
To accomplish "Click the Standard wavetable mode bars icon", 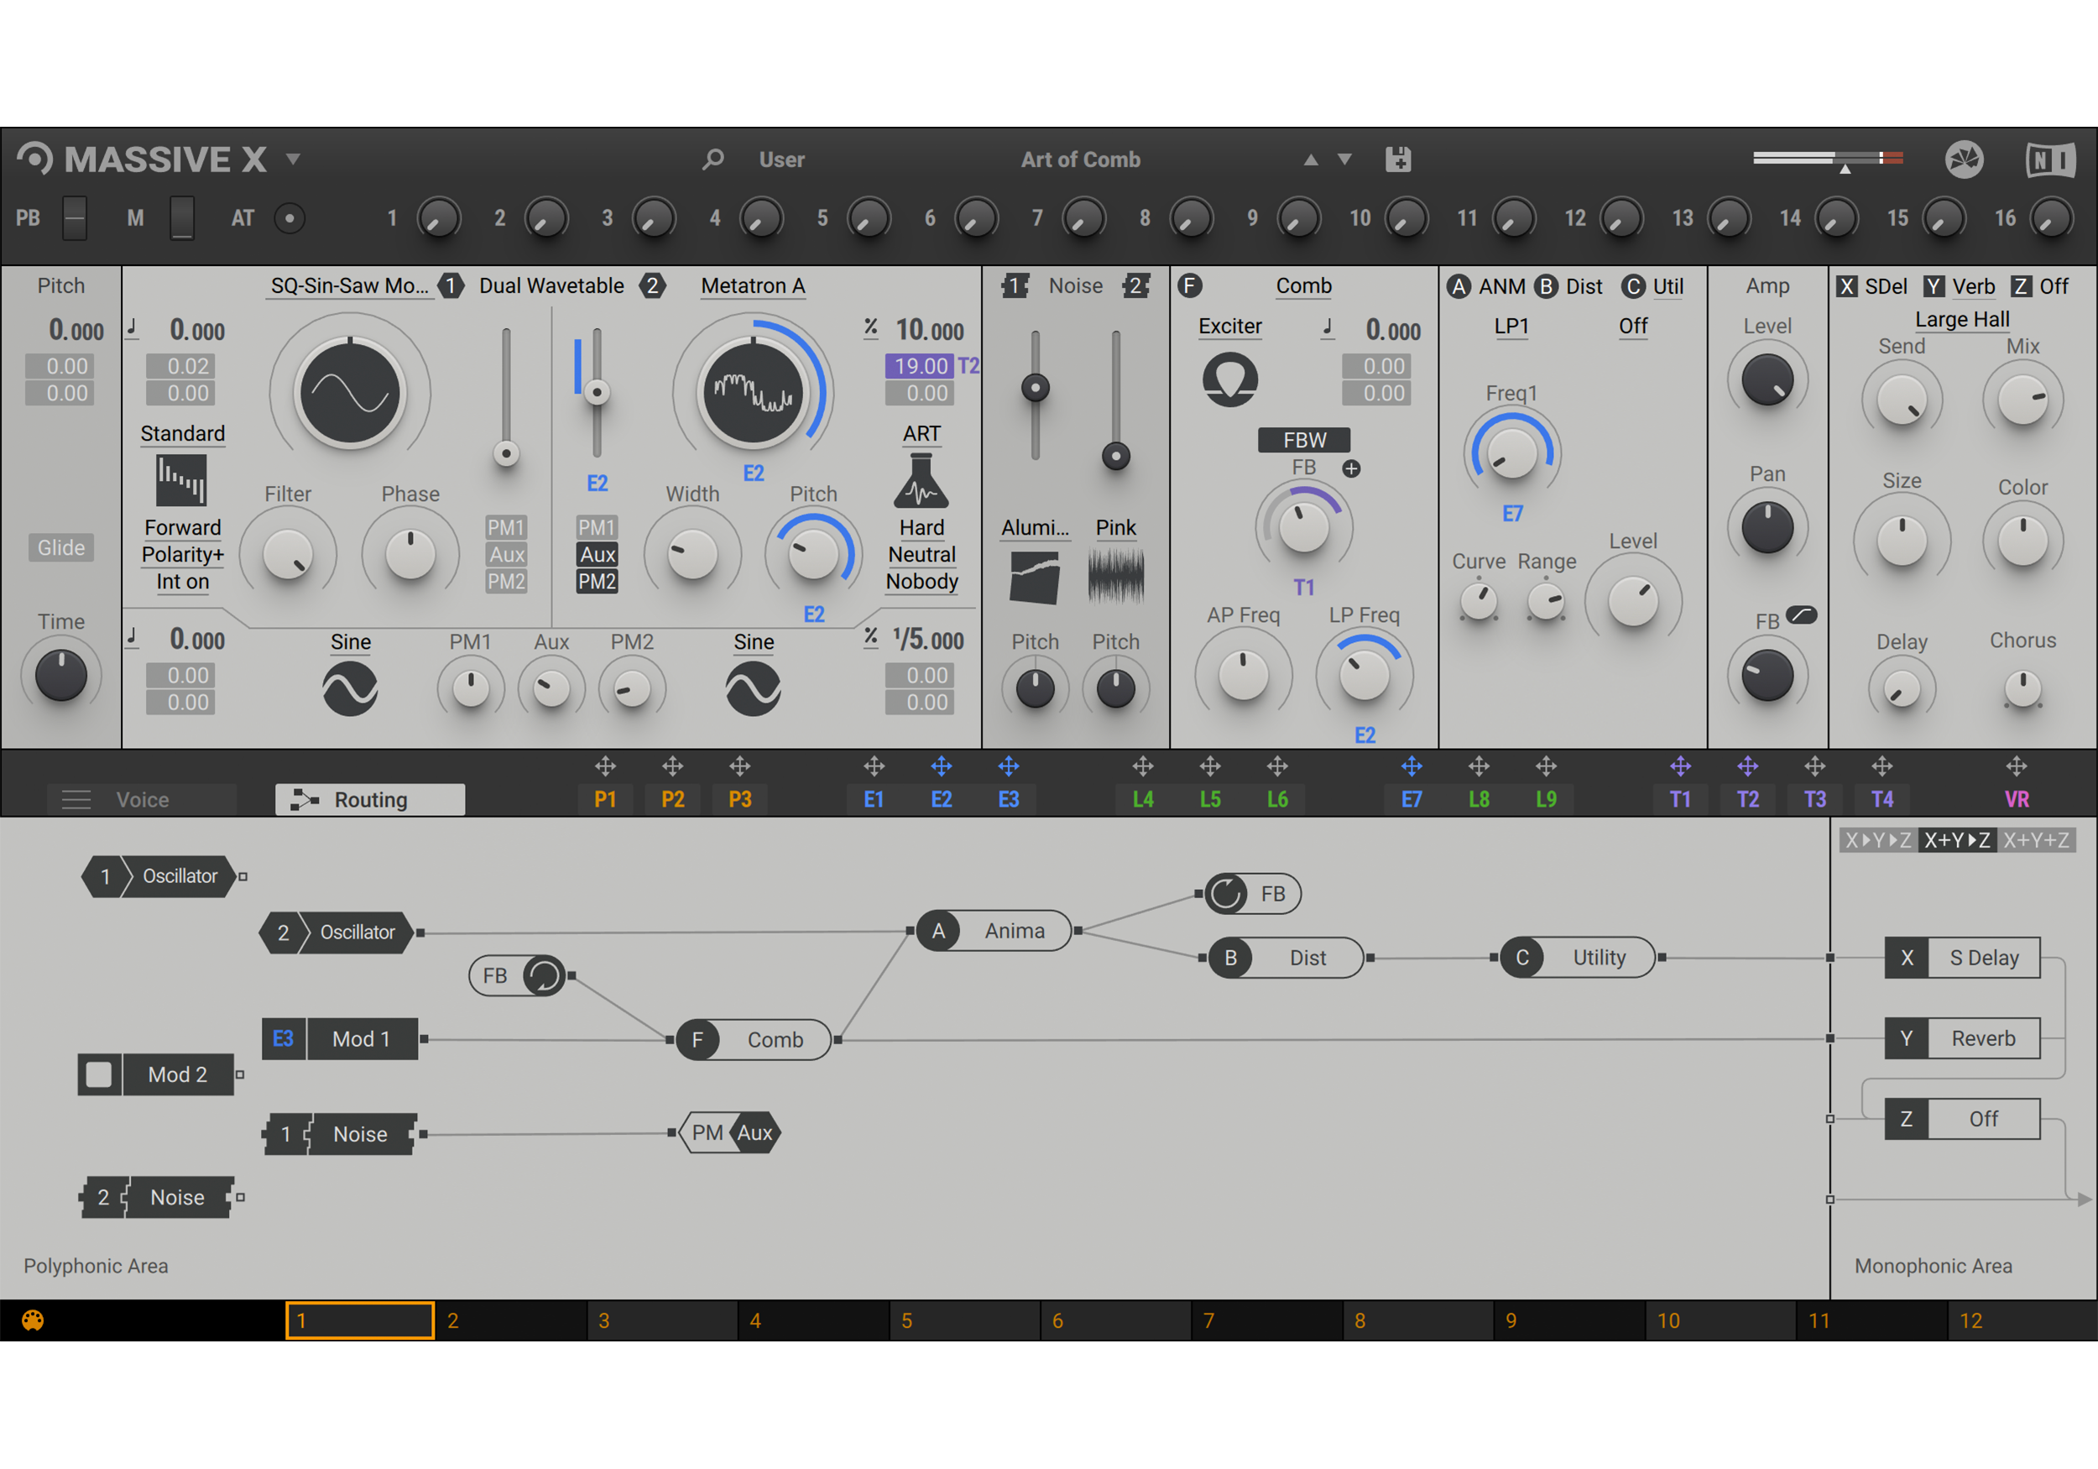I will tap(181, 480).
